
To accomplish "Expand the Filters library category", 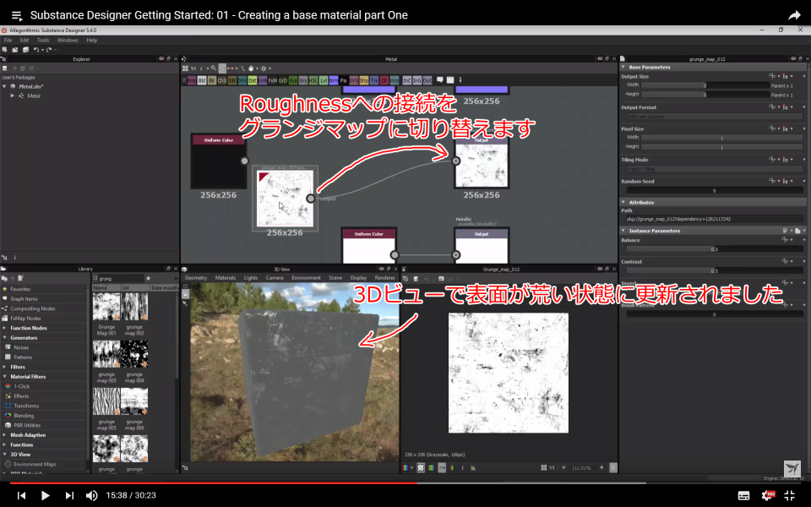I will pyautogui.click(x=5, y=367).
